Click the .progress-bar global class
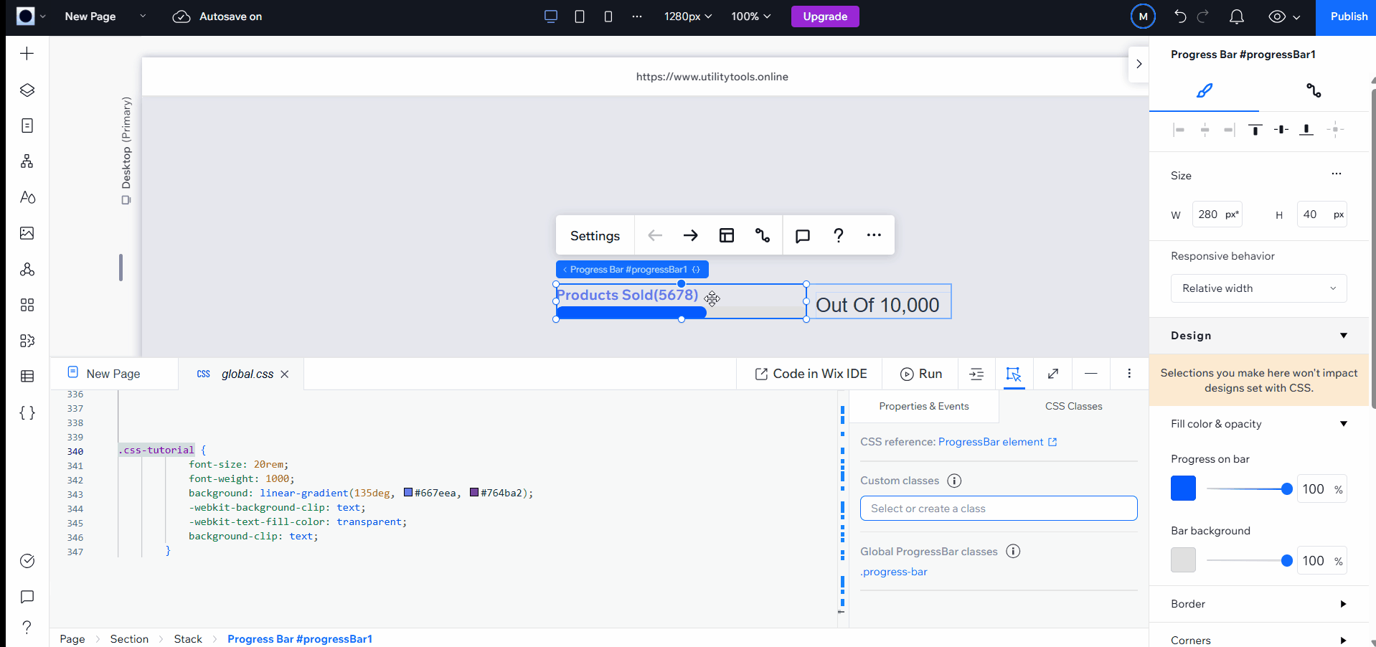Image resolution: width=1376 pixels, height=647 pixels. pos(894,572)
